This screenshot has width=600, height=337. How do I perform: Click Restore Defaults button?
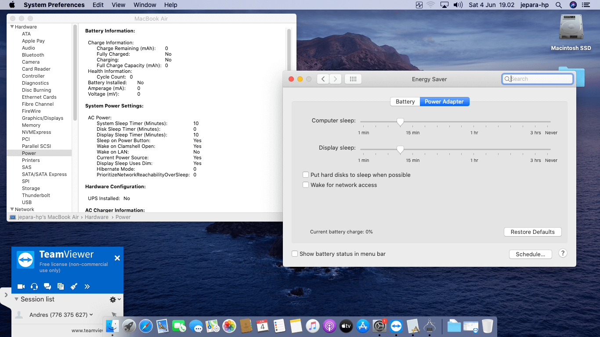532,232
